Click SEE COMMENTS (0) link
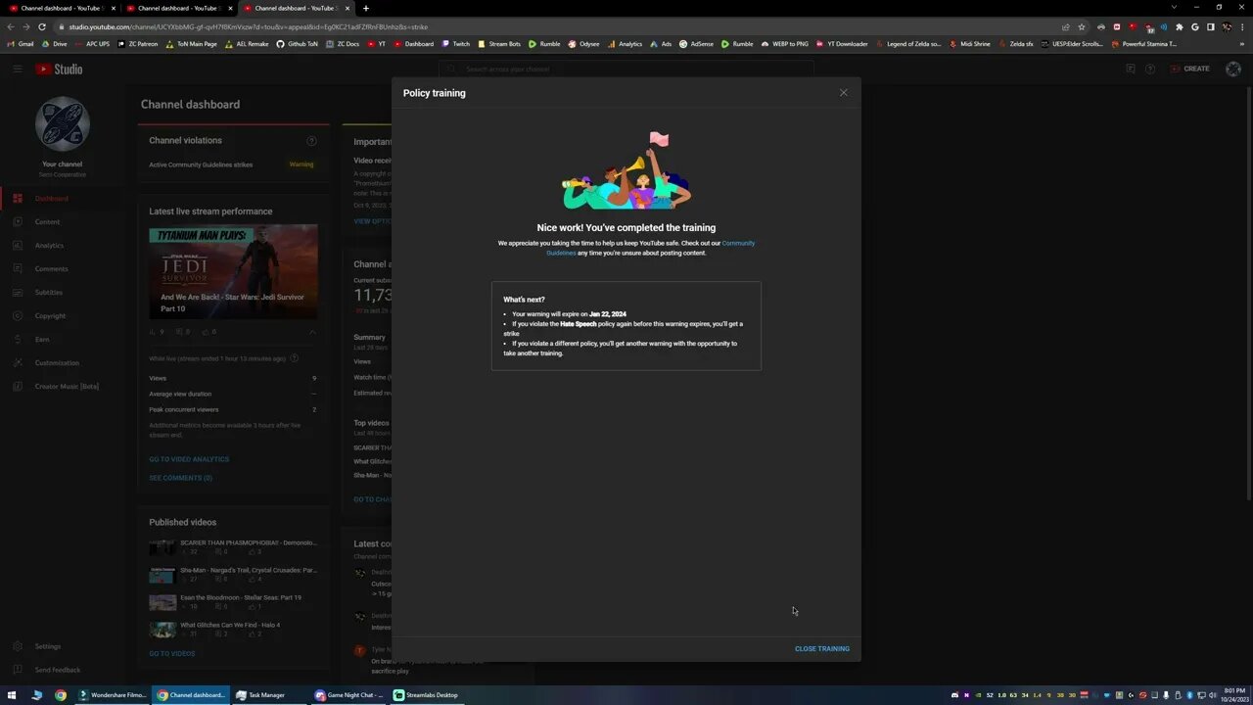 click(x=180, y=478)
